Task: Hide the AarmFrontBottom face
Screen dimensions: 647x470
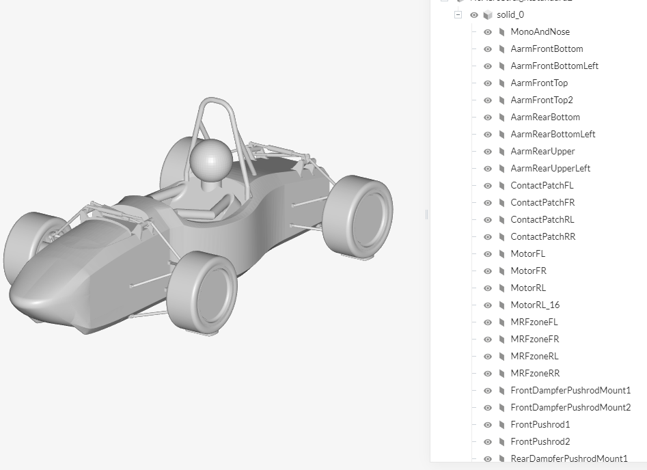Action: (488, 49)
